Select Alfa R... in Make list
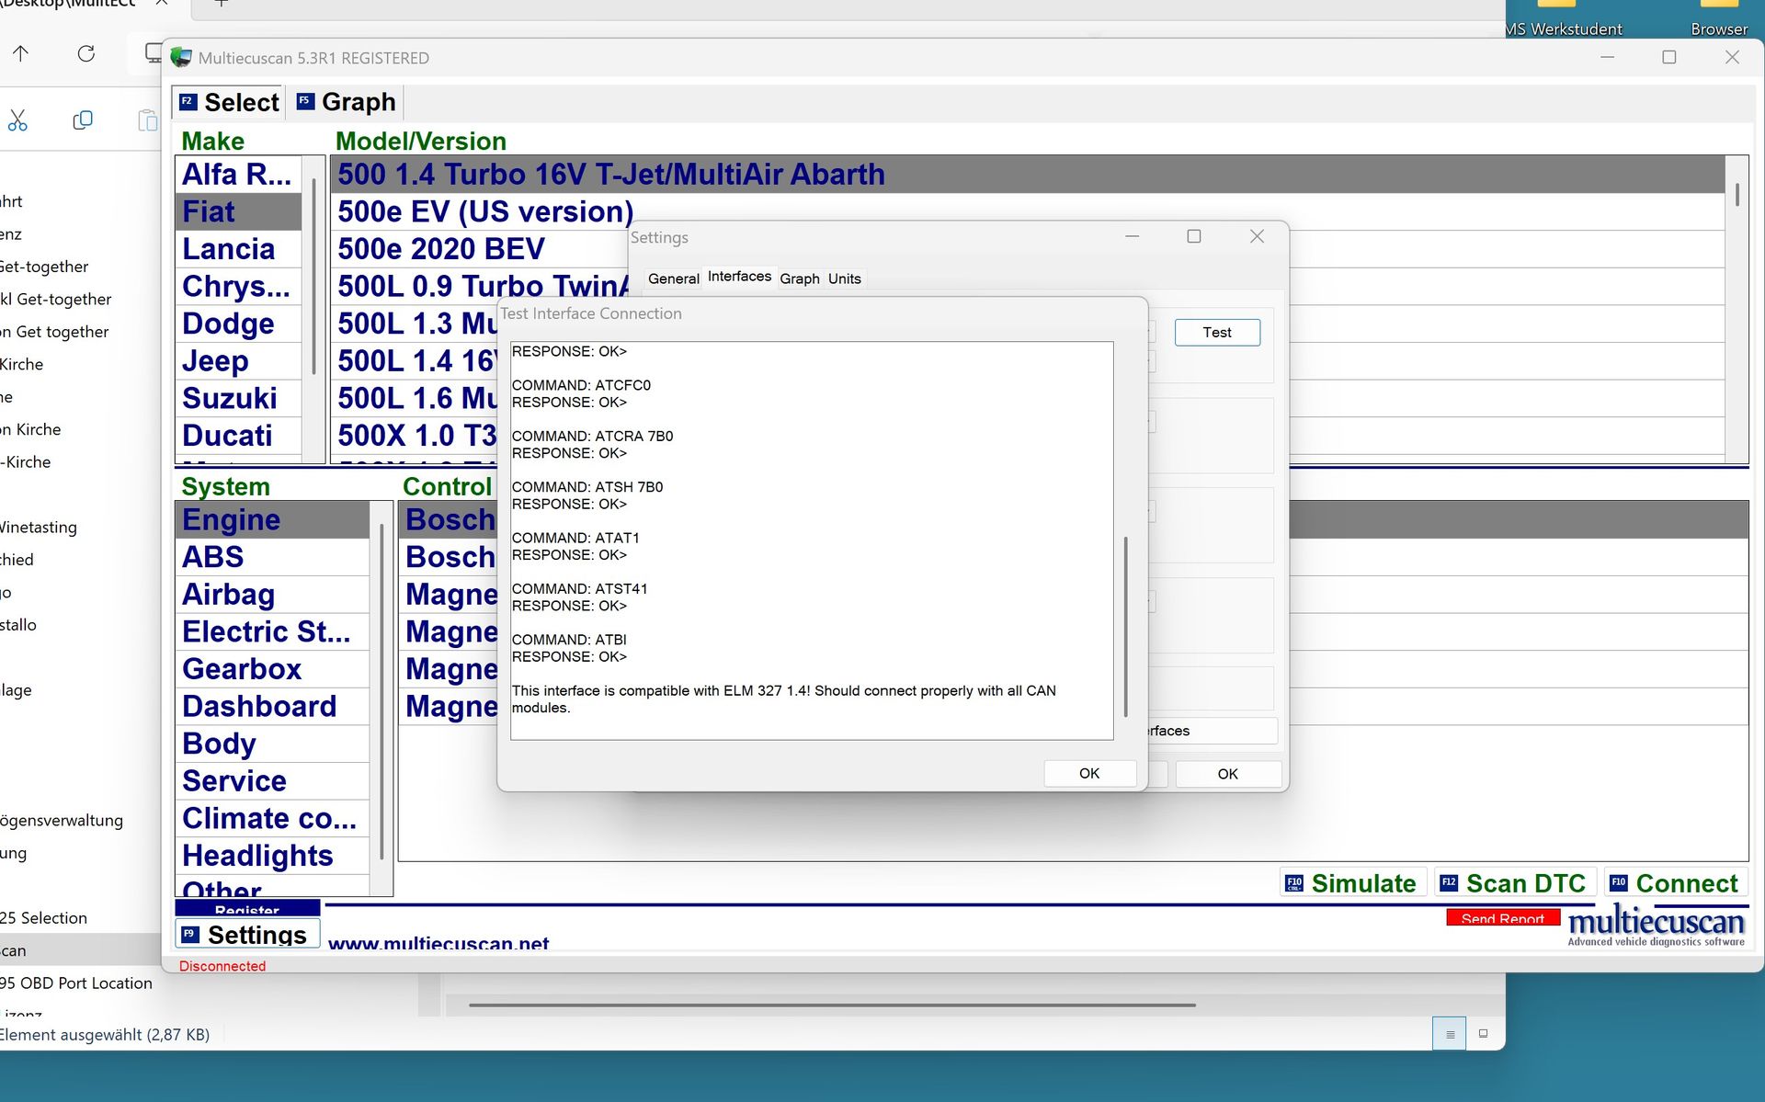The width and height of the screenshot is (1765, 1102). pyautogui.click(x=238, y=174)
